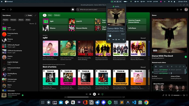Image resolution: width=189 pixels, height=106 pixels.
Task: Open Sofia Reyes shortcut tile
Action: tap(136, 28)
